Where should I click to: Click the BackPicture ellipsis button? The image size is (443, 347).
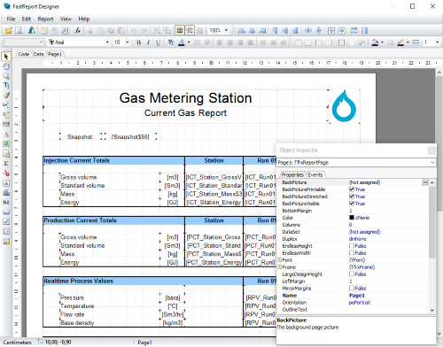tap(424, 182)
